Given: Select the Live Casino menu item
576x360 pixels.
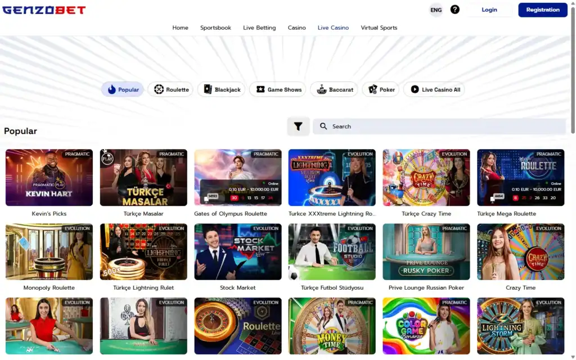Looking at the screenshot, I should tap(333, 28).
